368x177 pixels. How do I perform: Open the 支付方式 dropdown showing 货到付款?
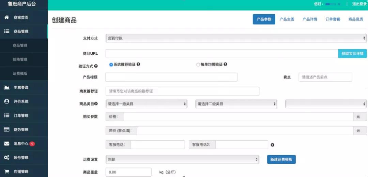pyautogui.click(x=236, y=38)
